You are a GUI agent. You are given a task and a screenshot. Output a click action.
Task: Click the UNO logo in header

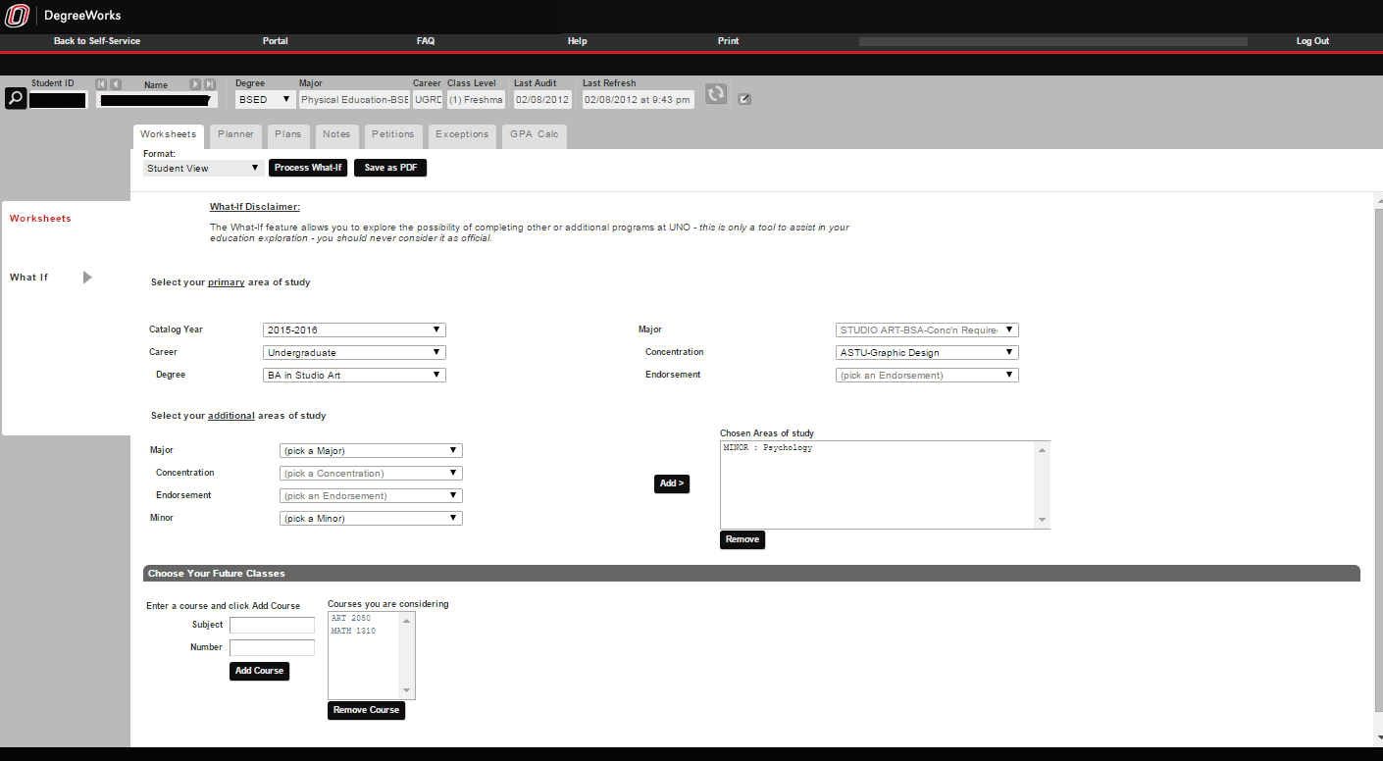[18, 16]
